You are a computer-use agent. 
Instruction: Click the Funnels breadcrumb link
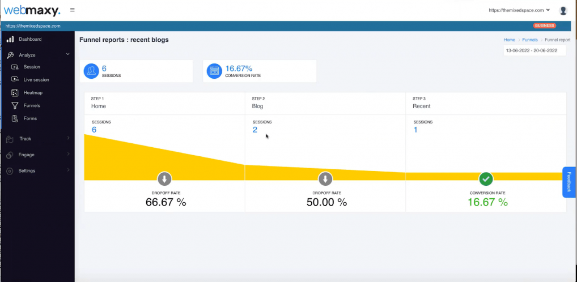click(530, 40)
